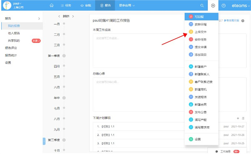Click the 新建客户 icon in menu
Viewport: 251px width, 154px height.
[x=191, y=67]
